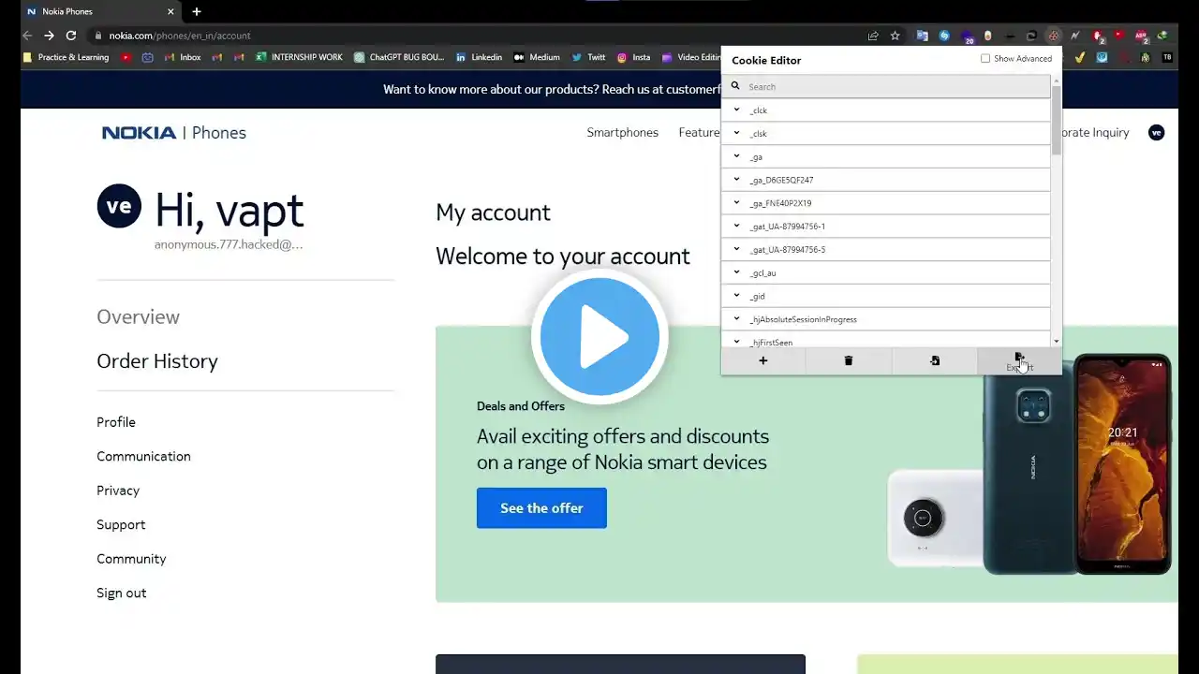Add a new cookie with plus icon

[762, 360]
